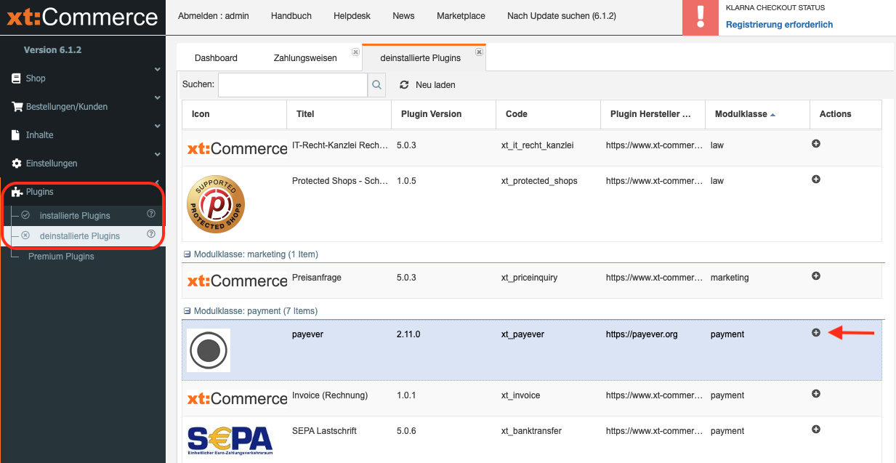Click the xt:Commerce logo in header
896x463 pixels.
pos(82,17)
